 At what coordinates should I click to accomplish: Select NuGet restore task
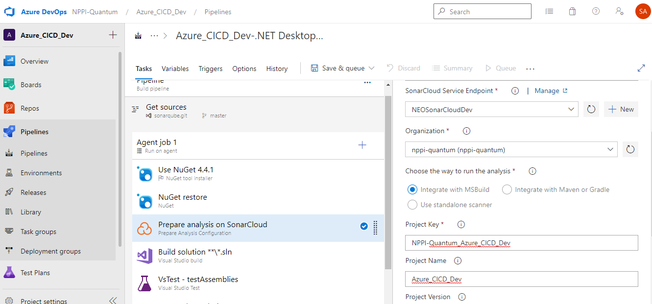pos(258,201)
